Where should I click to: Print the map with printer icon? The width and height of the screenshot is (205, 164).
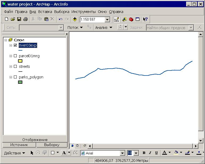pos(26,19)
